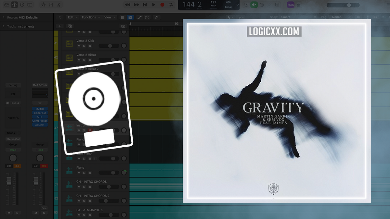
Task: Solo the Verse 2 Kick track
Action: pos(84,46)
